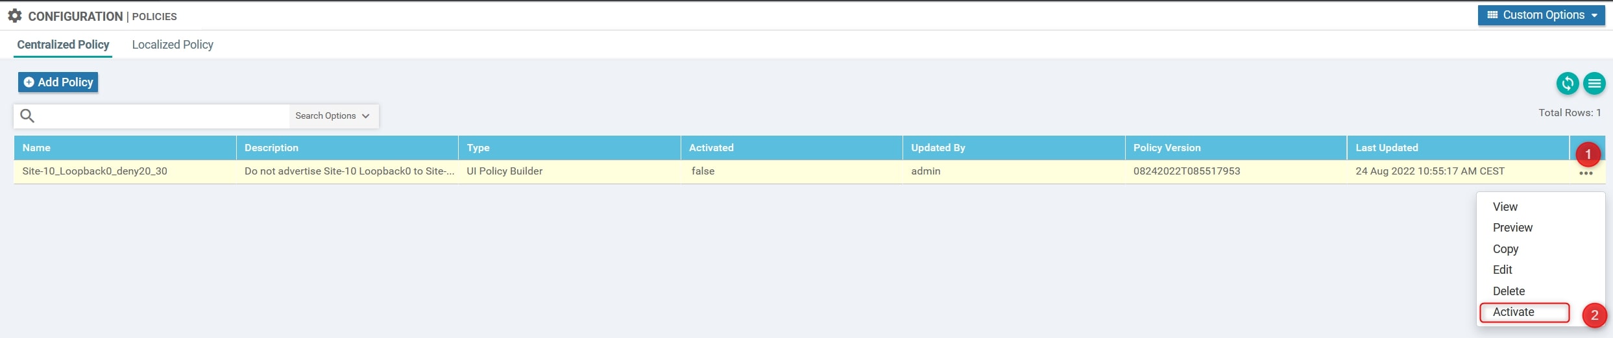Viewport: 1613px width, 338px height.
Task: Open the Search Options dropdown
Action: (332, 116)
